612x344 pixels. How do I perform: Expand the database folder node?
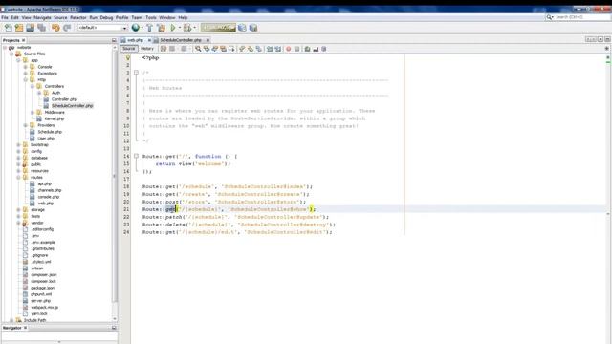point(19,158)
